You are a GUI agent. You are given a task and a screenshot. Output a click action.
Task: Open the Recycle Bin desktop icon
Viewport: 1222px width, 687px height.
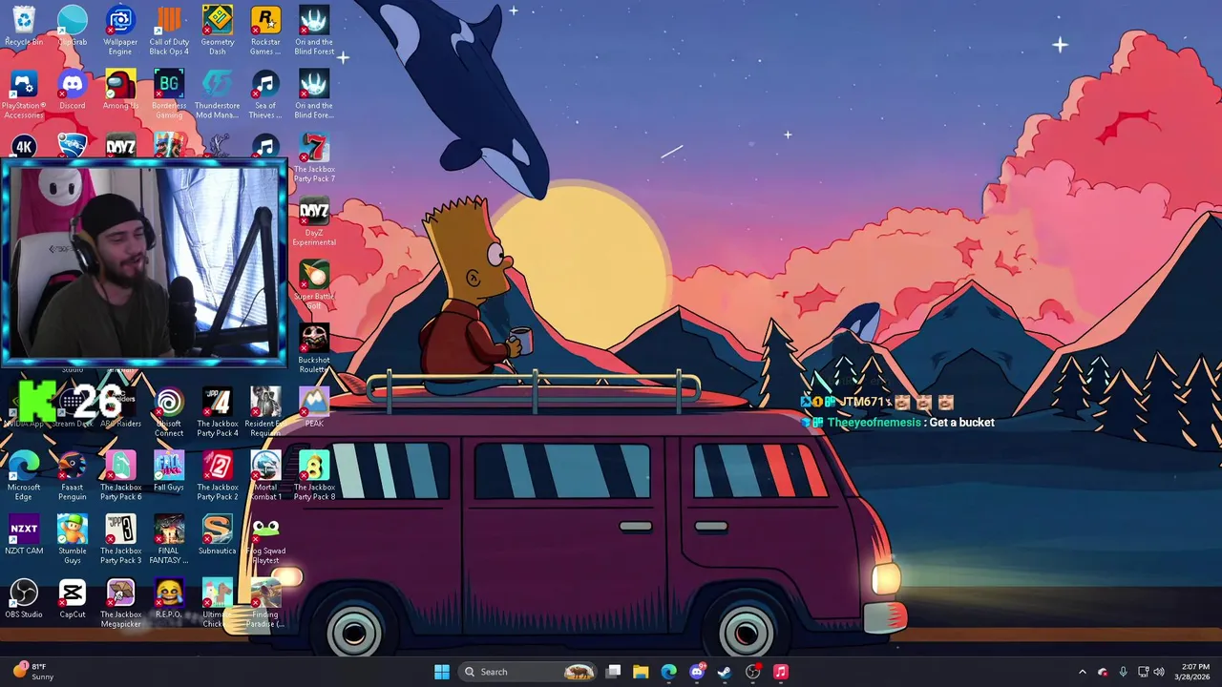[x=24, y=27]
